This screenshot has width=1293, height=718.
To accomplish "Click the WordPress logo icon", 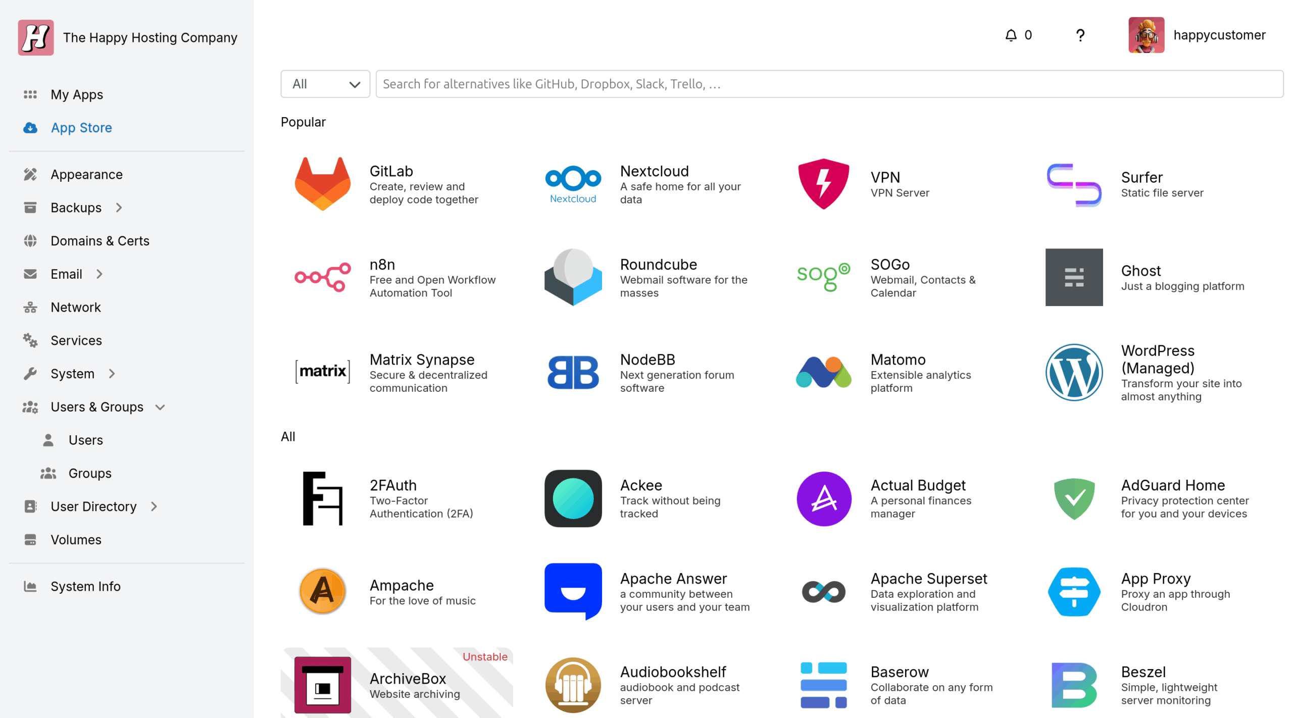I will [x=1073, y=373].
